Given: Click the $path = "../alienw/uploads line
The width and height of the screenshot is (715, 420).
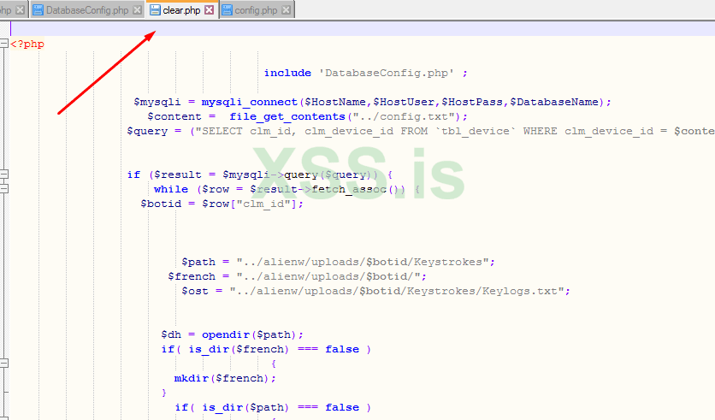Looking at the screenshot, I should pos(338,263).
